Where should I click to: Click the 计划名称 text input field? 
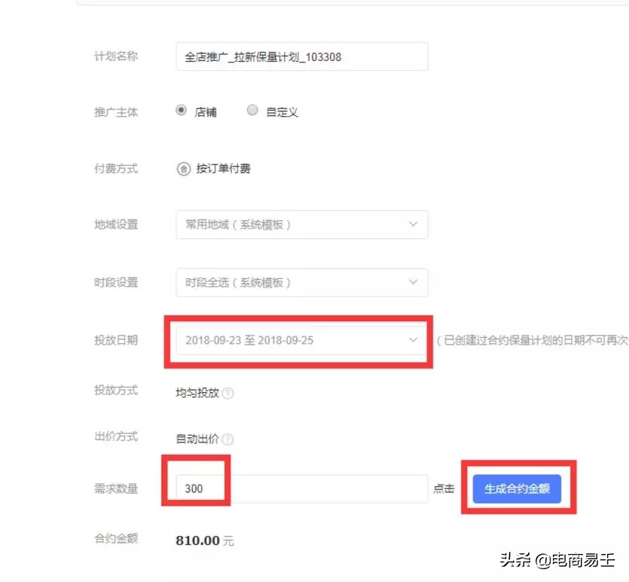point(301,56)
